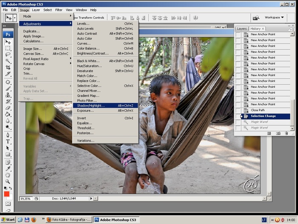Click the Go to Bridge icon
The width and height of the screenshot is (298, 224).
256,18
